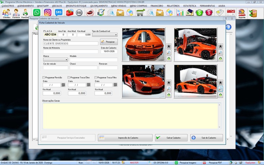Open the Relatórios menu
The height and width of the screenshot is (165, 264).
(x=173, y=6)
